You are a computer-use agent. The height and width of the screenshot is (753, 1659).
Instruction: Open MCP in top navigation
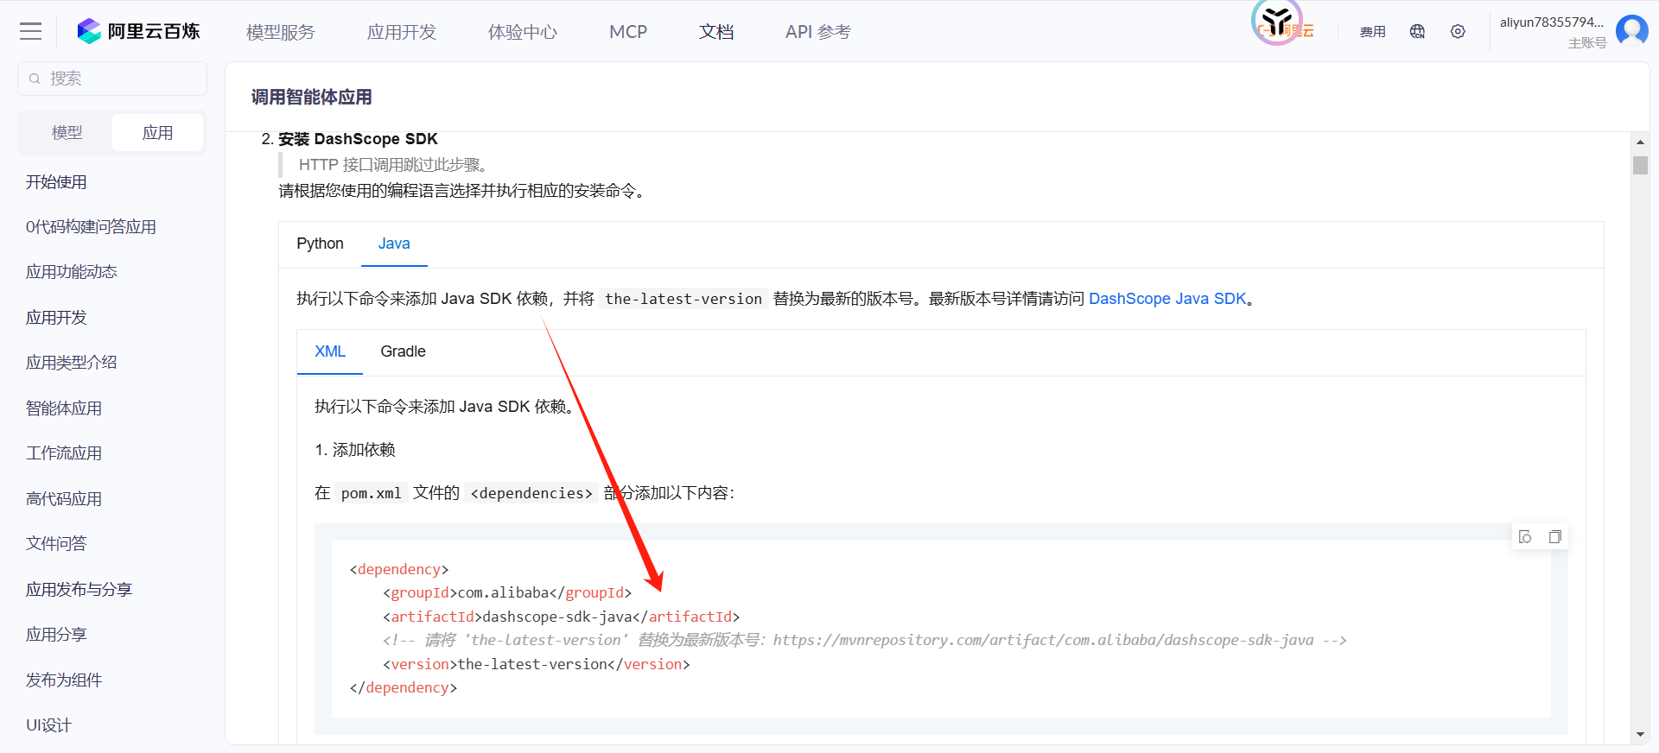tap(628, 32)
